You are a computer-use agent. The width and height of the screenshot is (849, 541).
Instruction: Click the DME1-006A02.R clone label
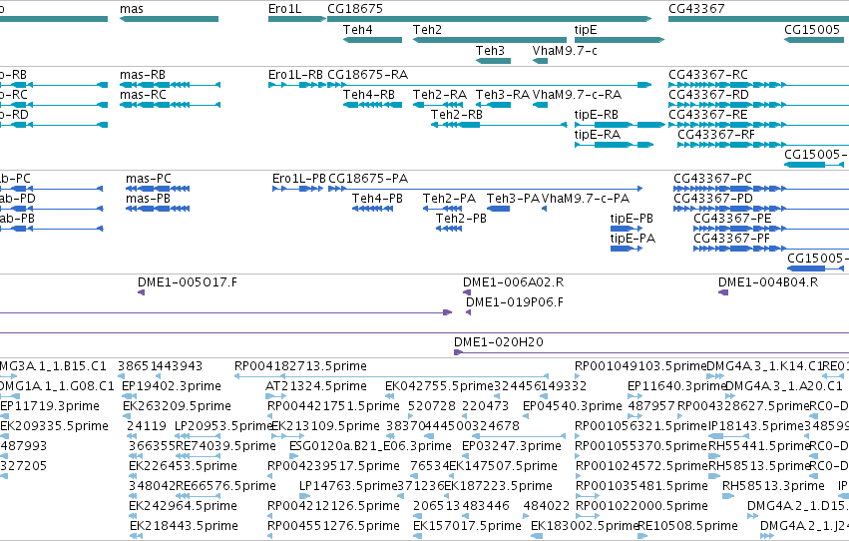pyautogui.click(x=513, y=282)
